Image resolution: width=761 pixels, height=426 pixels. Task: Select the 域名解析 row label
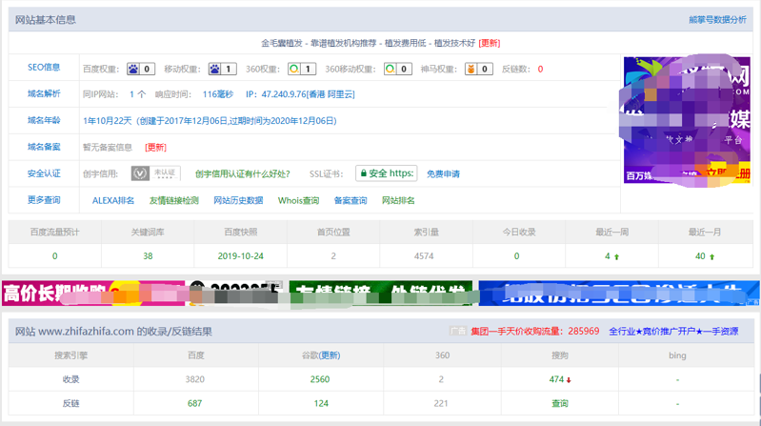[44, 93]
